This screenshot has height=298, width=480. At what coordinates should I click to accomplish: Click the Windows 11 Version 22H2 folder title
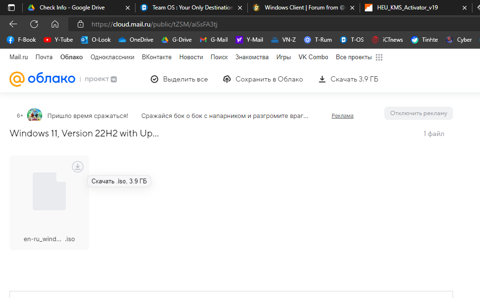pos(84,134)
